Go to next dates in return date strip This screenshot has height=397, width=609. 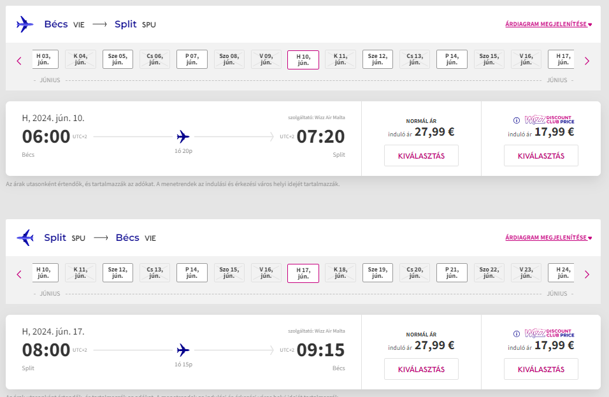coord(587,275)
